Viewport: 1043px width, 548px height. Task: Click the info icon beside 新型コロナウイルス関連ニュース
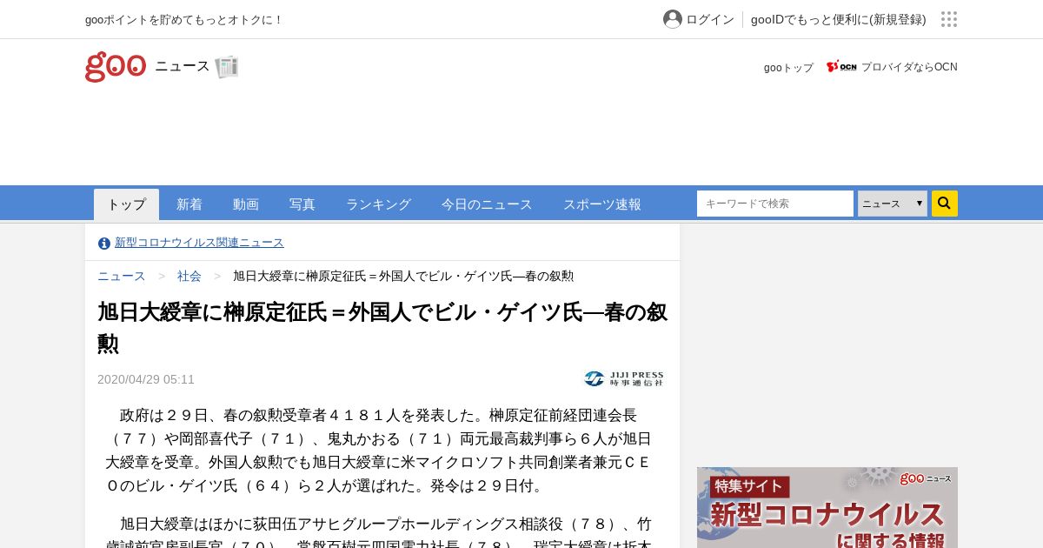[x=104, y=243]
